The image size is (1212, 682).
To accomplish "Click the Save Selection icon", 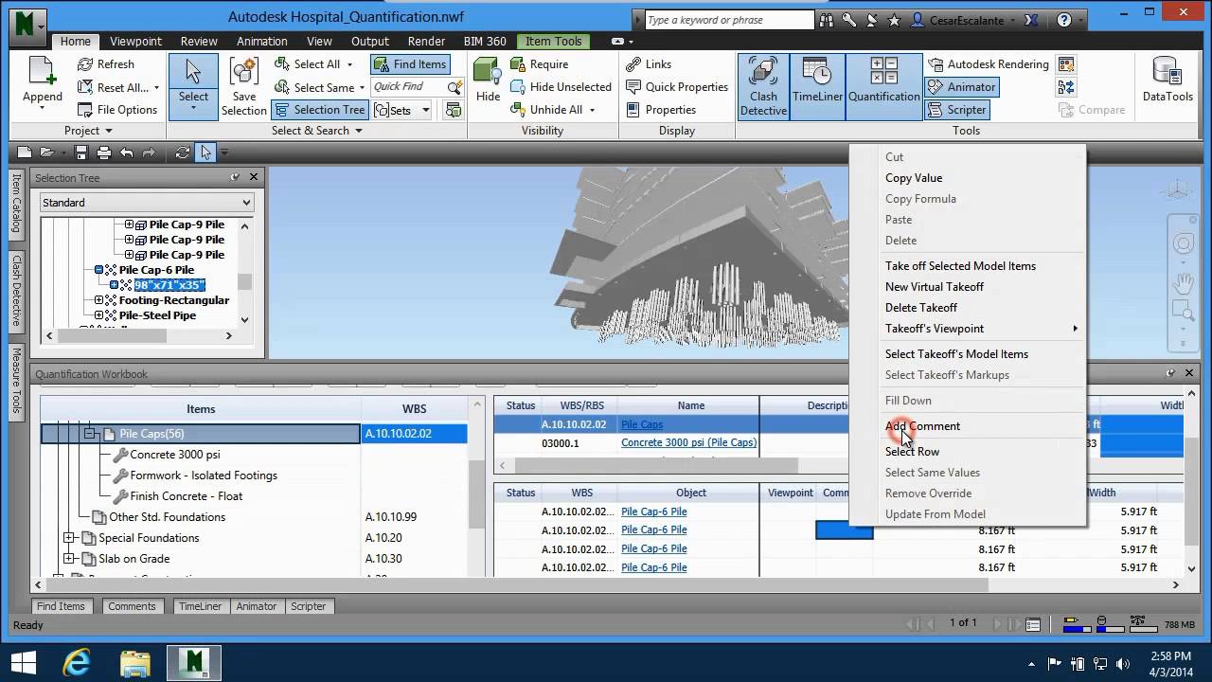I will [x=243, y=85].
